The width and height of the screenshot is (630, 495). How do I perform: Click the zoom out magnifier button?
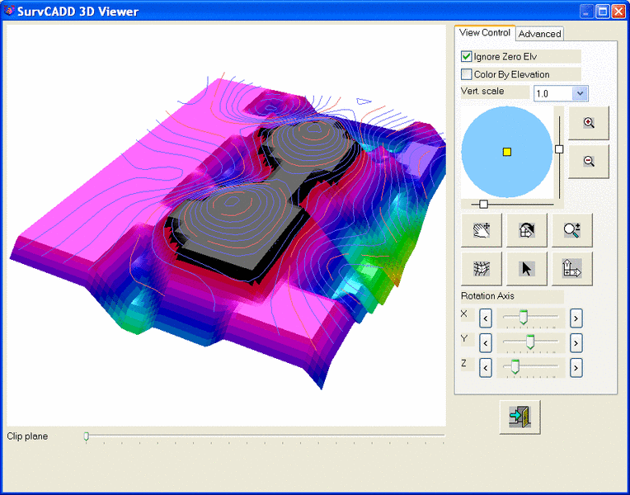(589, 161)
